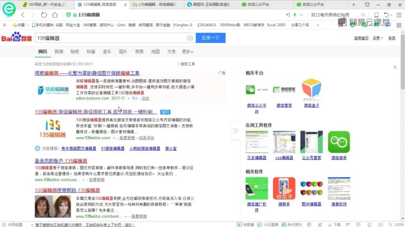
Task: Open the 微信盒子 cube icon
Action: click(312, 89)
